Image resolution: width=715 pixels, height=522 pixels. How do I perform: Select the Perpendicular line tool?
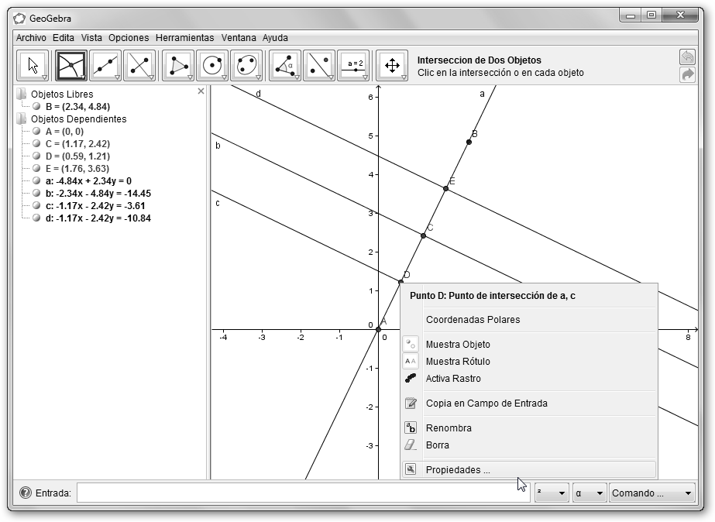[x=139, y=66]
